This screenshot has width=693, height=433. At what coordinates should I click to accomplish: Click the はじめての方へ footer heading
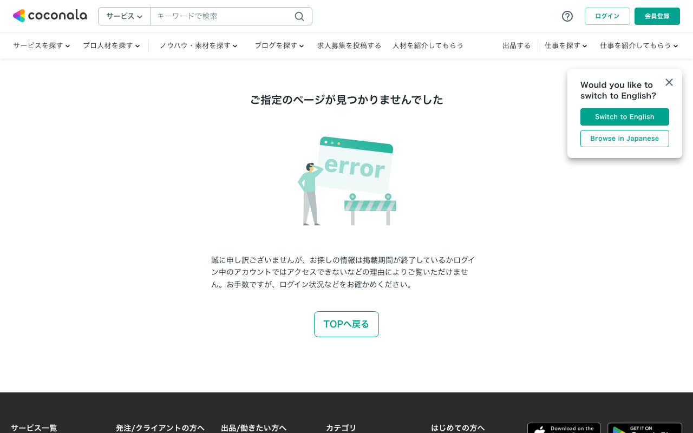click(x=458, y=428)
